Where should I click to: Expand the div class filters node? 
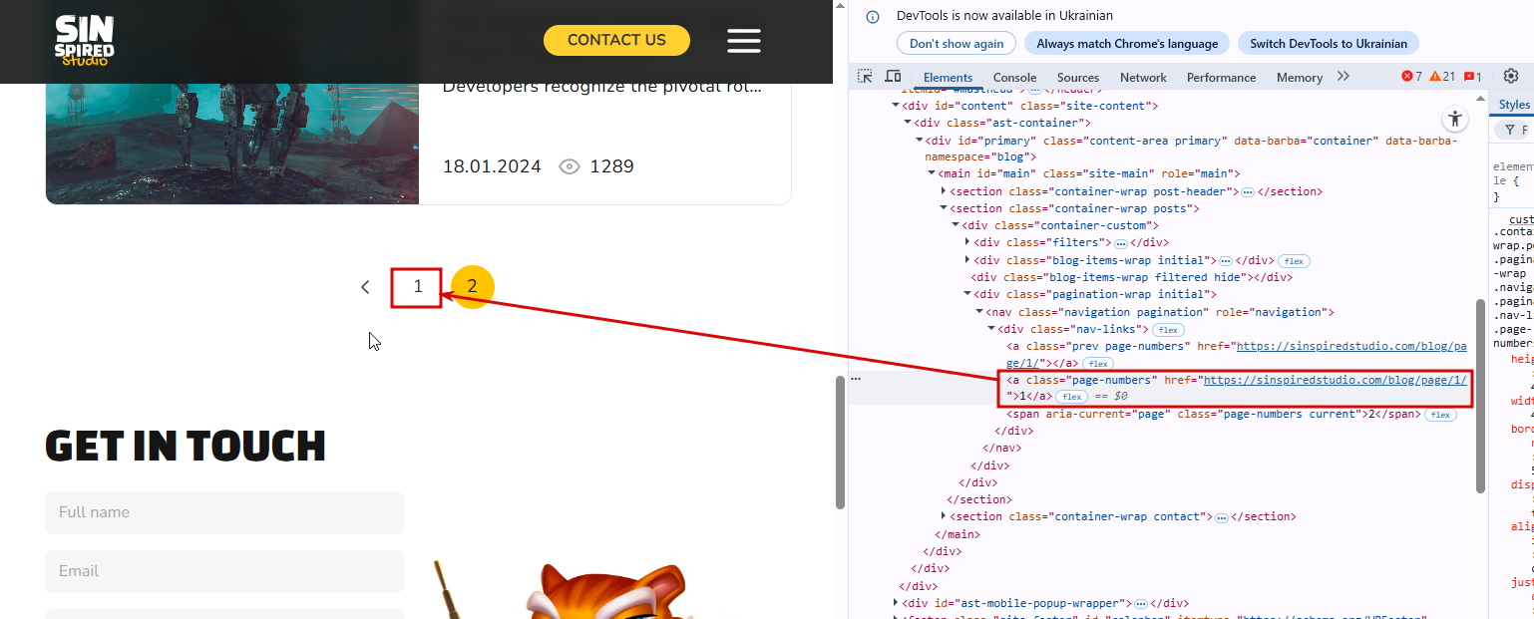point(967,242)
